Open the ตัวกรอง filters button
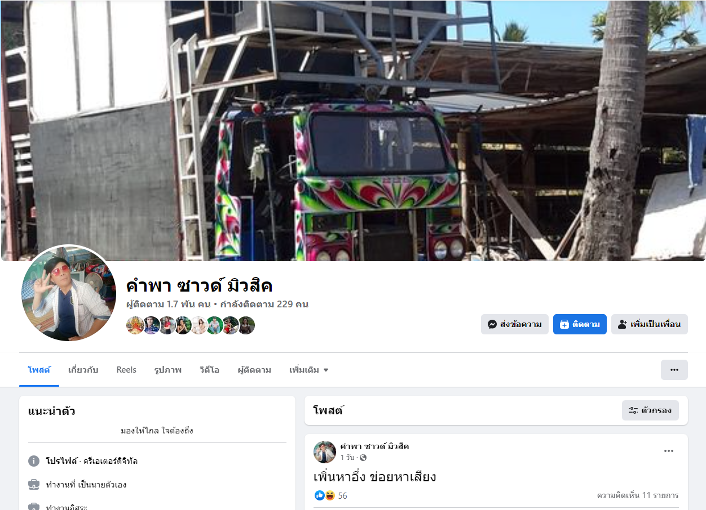Image resolution: width=706 pixels, height=510 pixels. tap(650, 410)
